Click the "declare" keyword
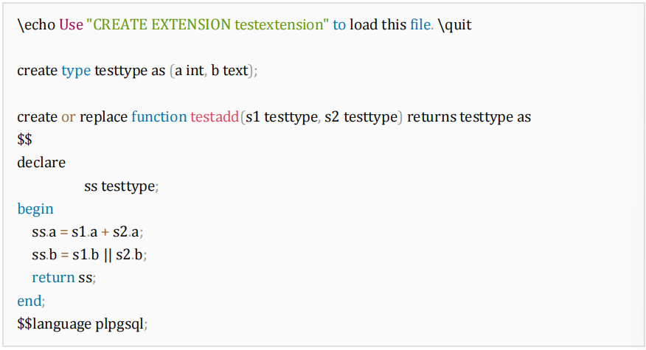Viewport: 646px width, 350px height. 41,162
